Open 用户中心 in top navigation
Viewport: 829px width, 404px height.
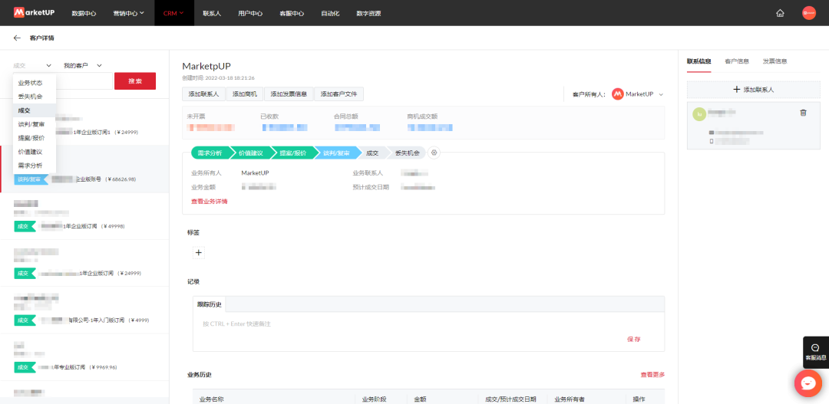pos(250,13)
